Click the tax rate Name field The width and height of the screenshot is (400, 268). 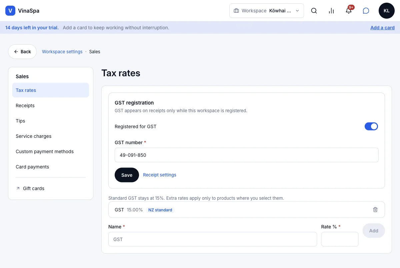point(213,239)
